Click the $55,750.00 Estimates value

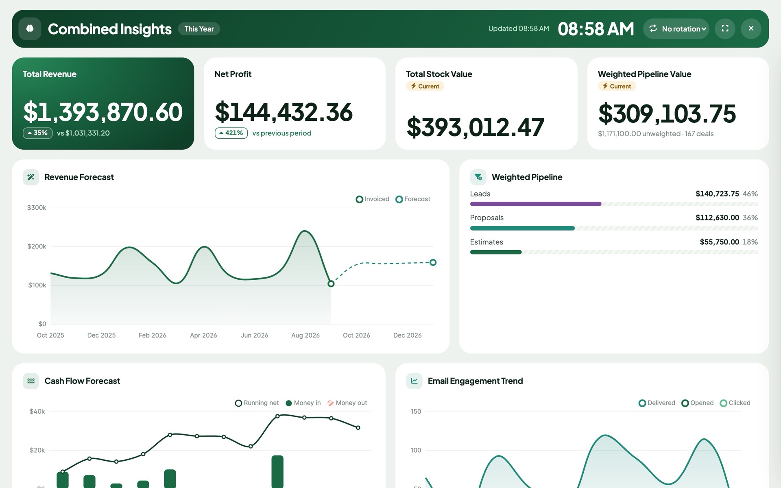click(719, 242)
